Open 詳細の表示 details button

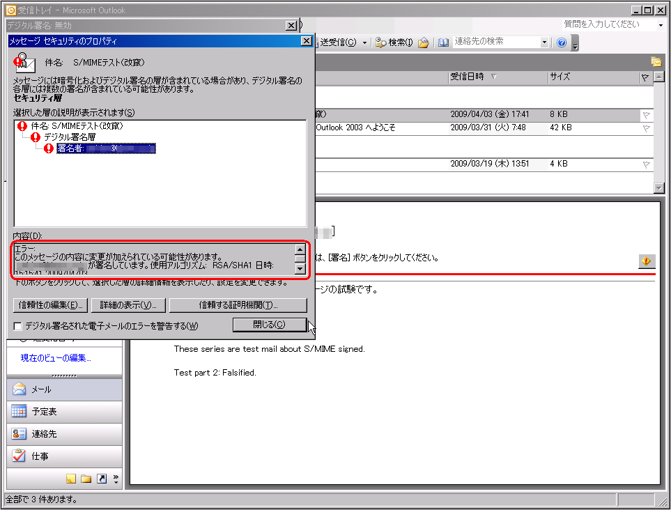pos(128,305)
